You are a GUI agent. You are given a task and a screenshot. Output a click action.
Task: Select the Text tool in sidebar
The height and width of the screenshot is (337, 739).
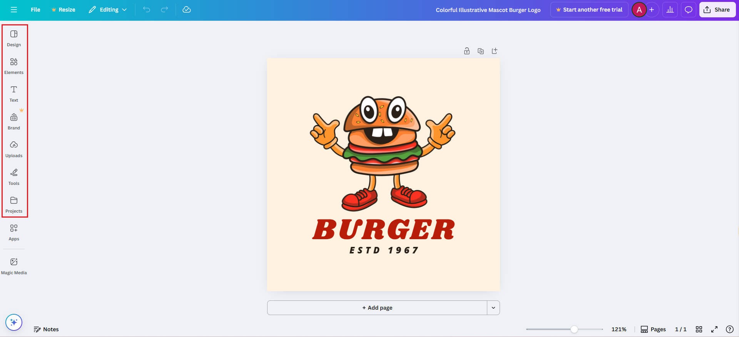[x=14, y=94]
